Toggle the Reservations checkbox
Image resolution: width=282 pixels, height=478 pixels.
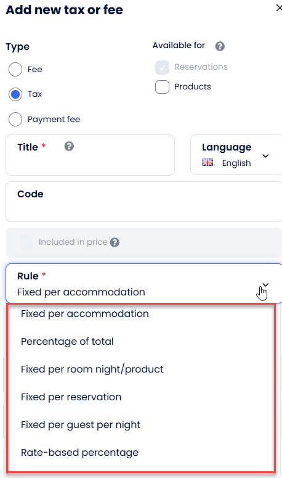click(x=162, y=67)
